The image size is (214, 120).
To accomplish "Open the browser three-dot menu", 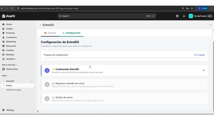I will [x=212, y=8].
